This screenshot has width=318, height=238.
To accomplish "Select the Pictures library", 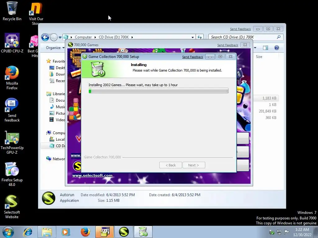I will 57,113.
